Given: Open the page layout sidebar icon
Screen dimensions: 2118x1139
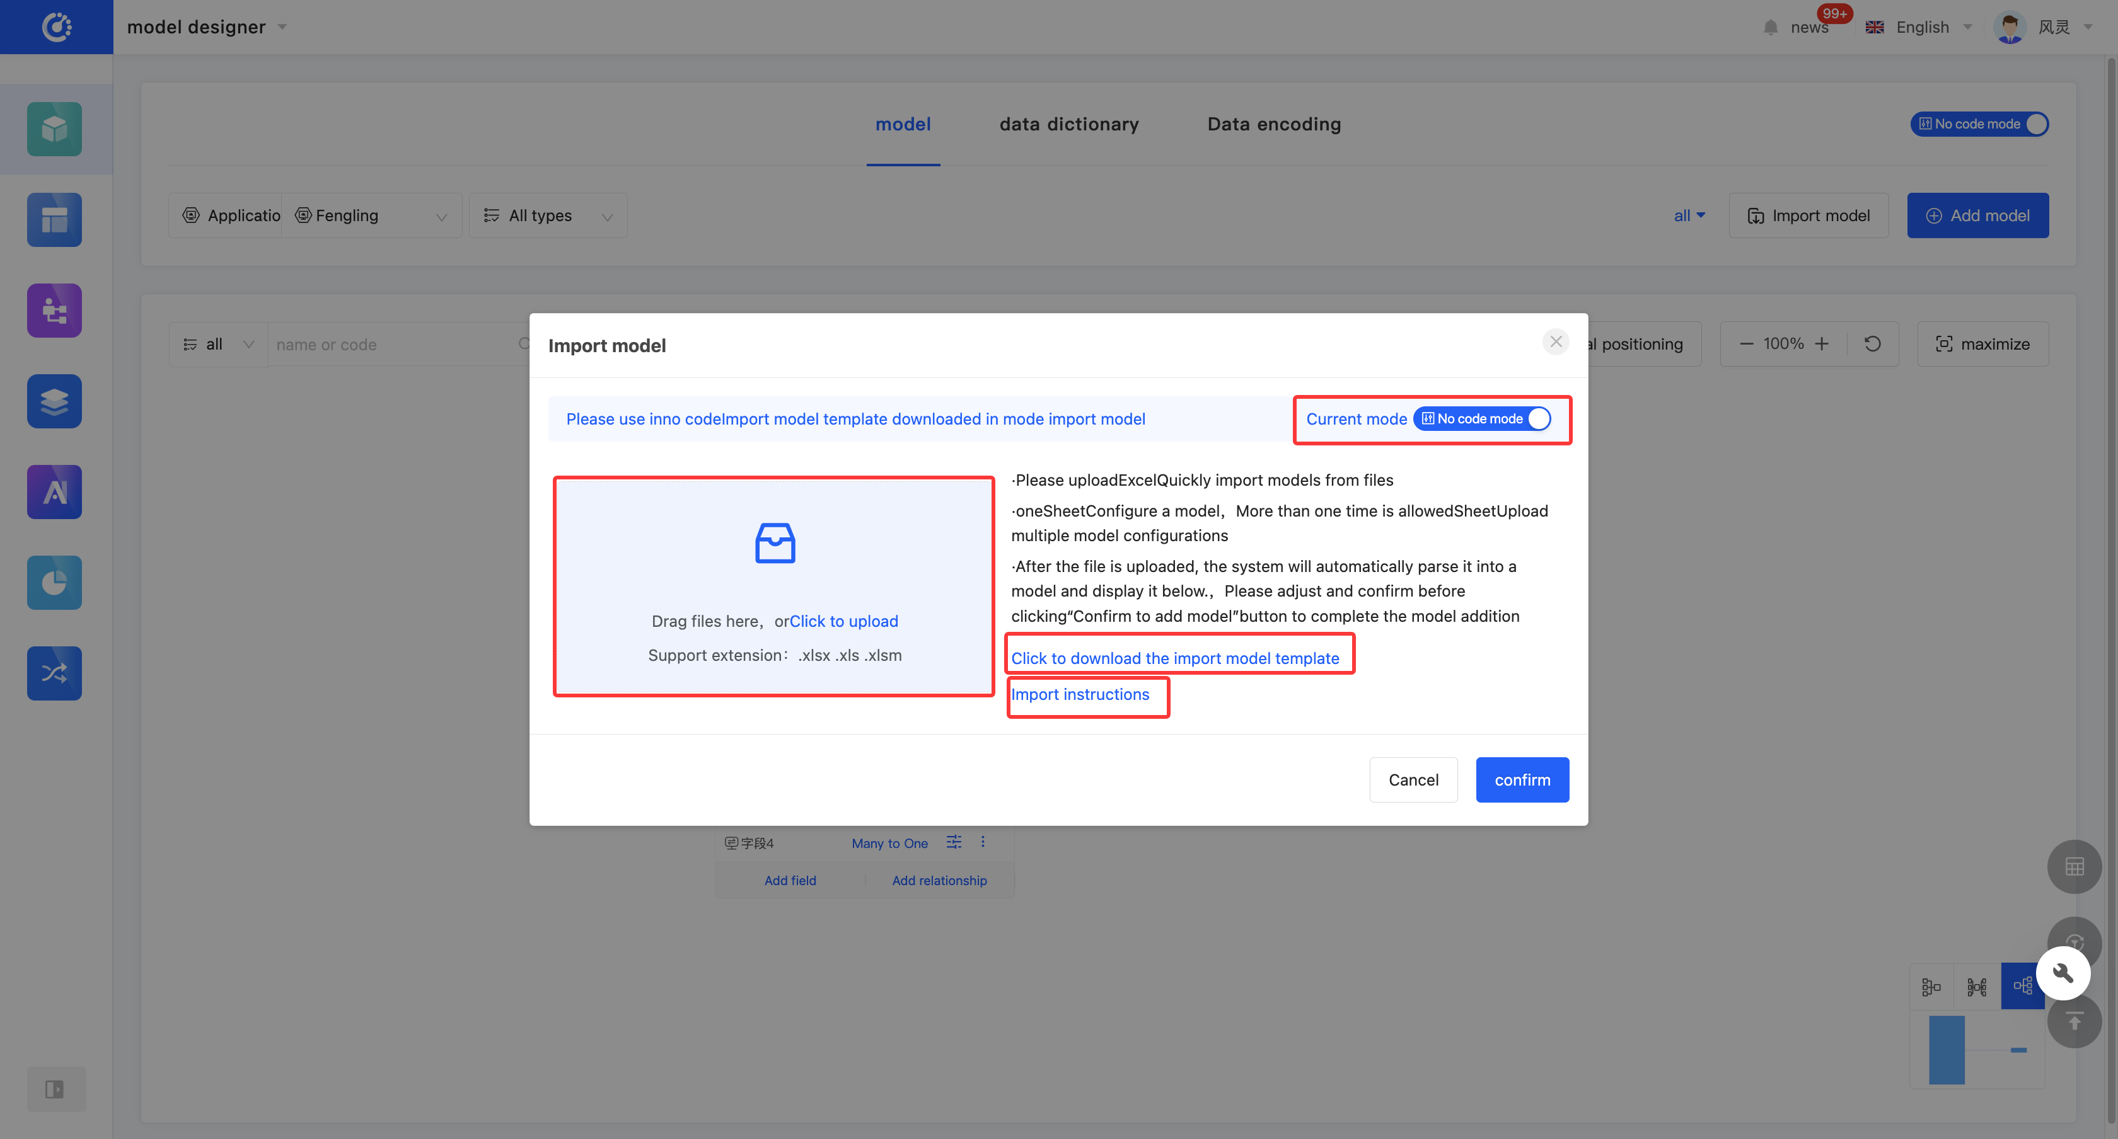Looking at the screenshot, I should point(54,219).
